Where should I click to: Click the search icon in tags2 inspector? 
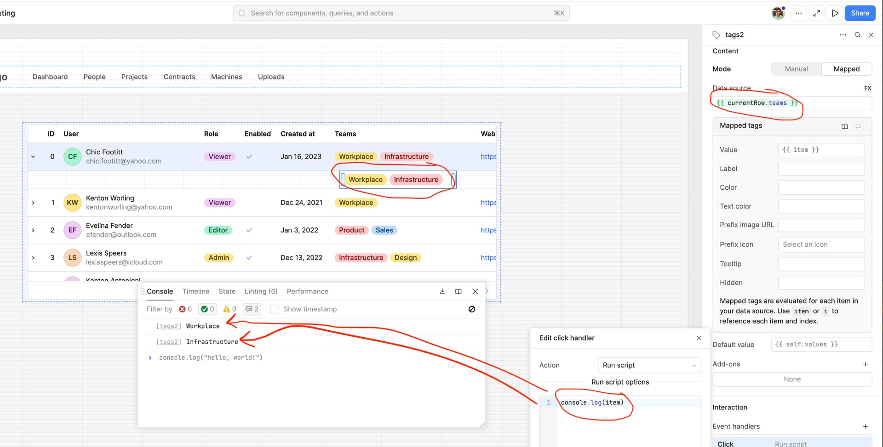857,35
